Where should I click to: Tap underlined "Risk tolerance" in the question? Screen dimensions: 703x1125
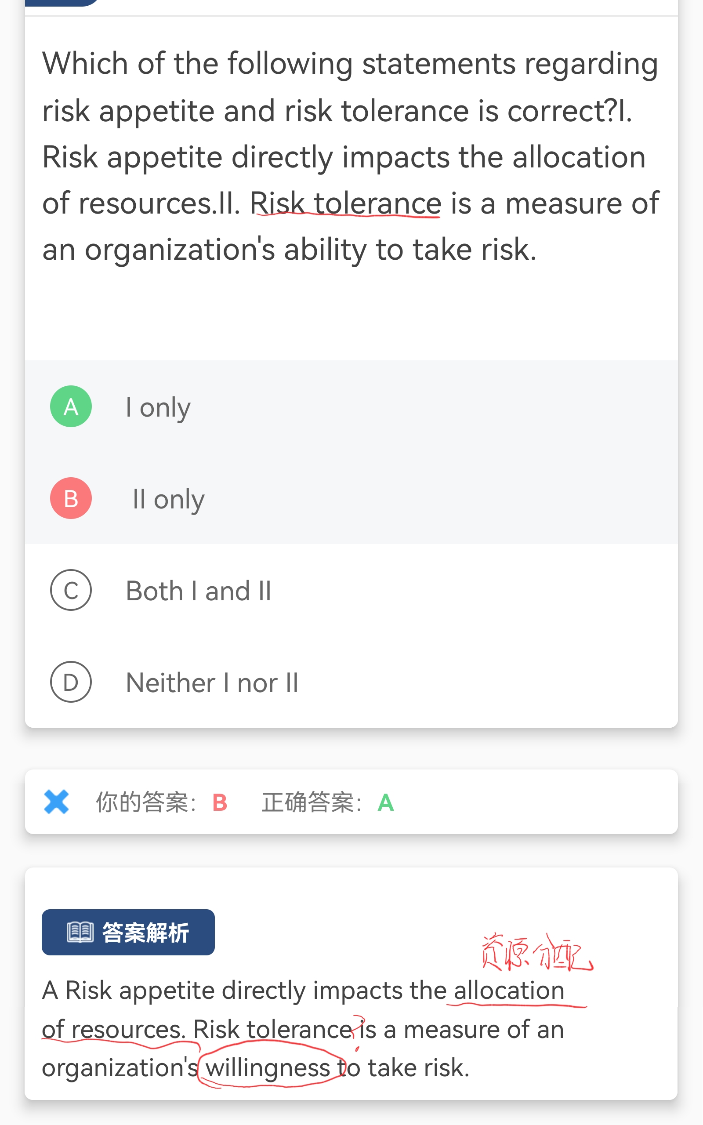tap(345, 203)
